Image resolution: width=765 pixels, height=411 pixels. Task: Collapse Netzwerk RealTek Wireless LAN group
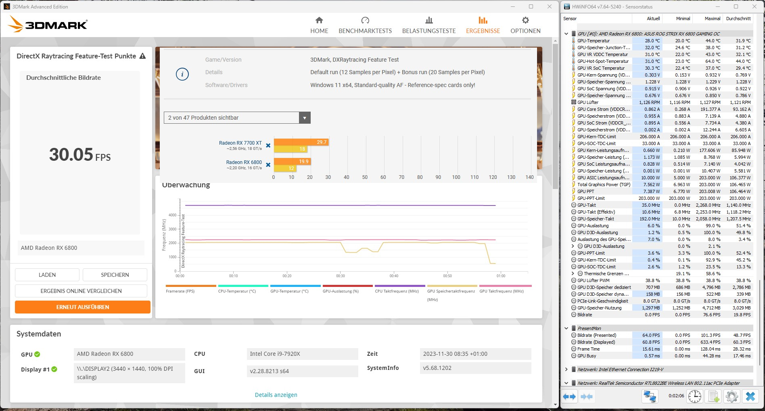point(566,383)
